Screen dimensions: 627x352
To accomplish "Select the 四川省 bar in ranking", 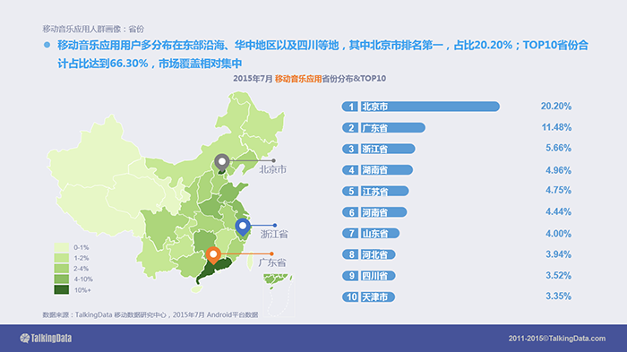I will click(378, 276).
